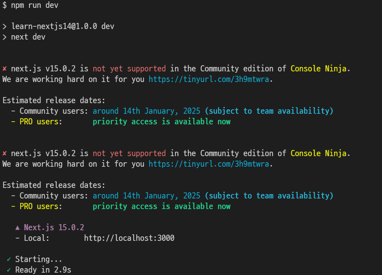The height and width of the screenshot is (275, 382).
Task: Click the first 'Community users:' label
Action: coord(54,111)
